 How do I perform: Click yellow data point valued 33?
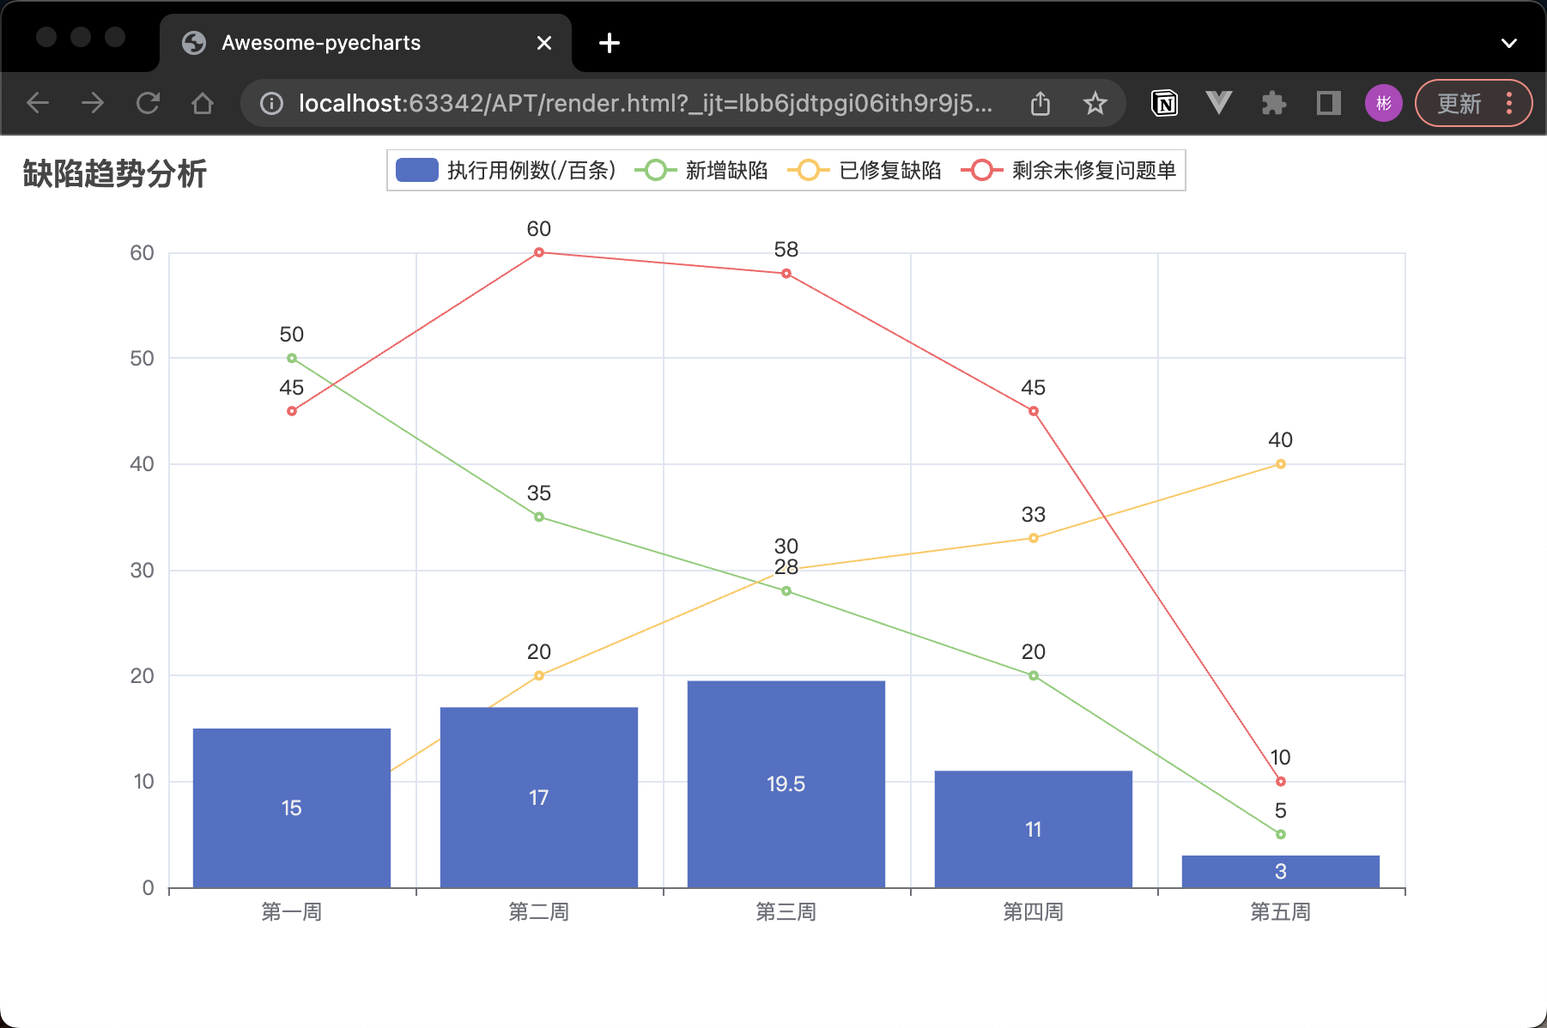coord(1034,538)
